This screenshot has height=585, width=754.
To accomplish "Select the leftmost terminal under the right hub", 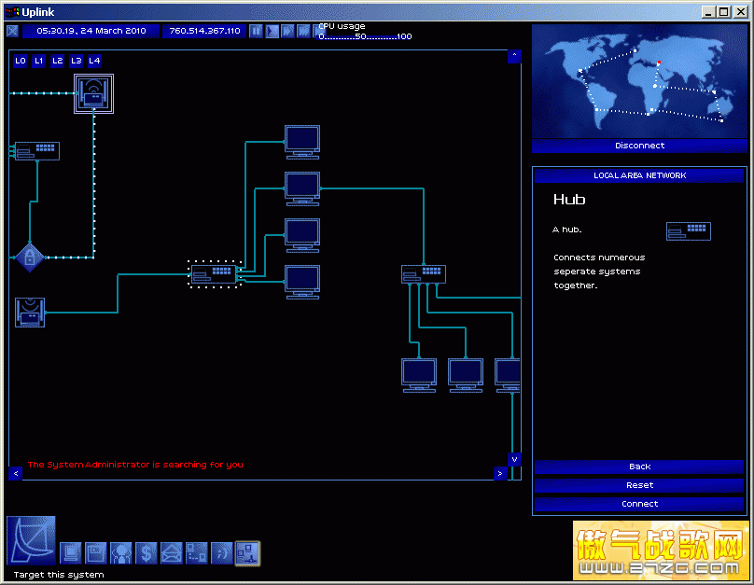I will 419,375.
